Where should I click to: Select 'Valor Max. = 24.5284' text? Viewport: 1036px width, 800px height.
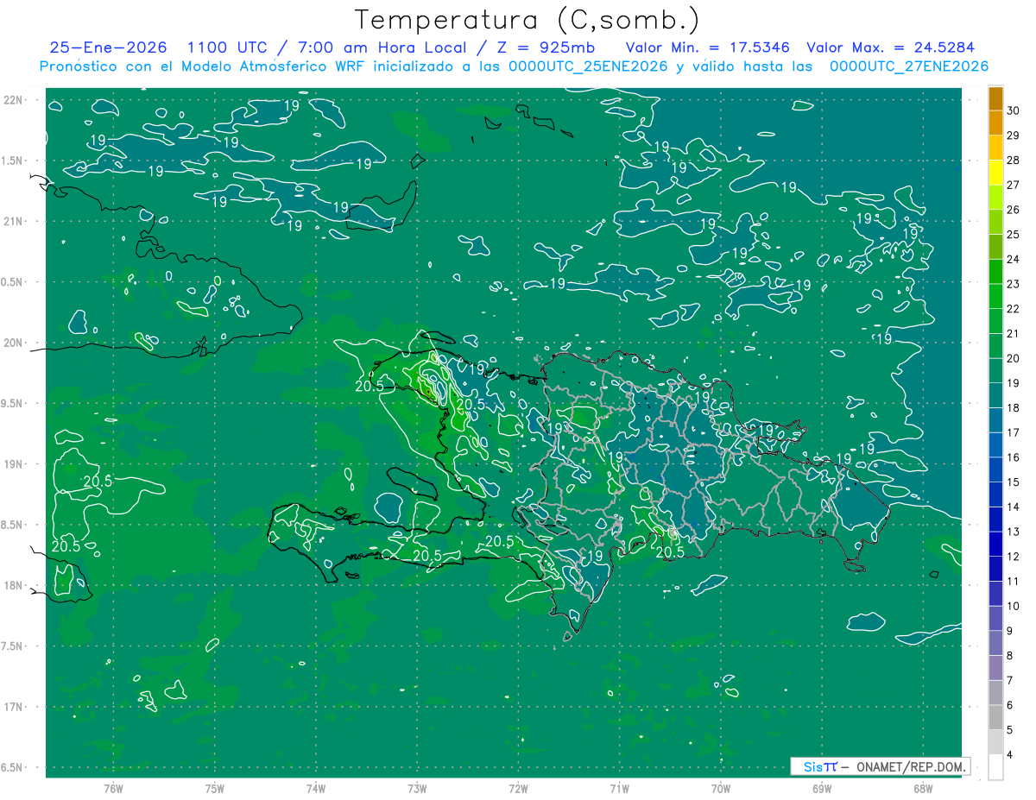[890, 47]
